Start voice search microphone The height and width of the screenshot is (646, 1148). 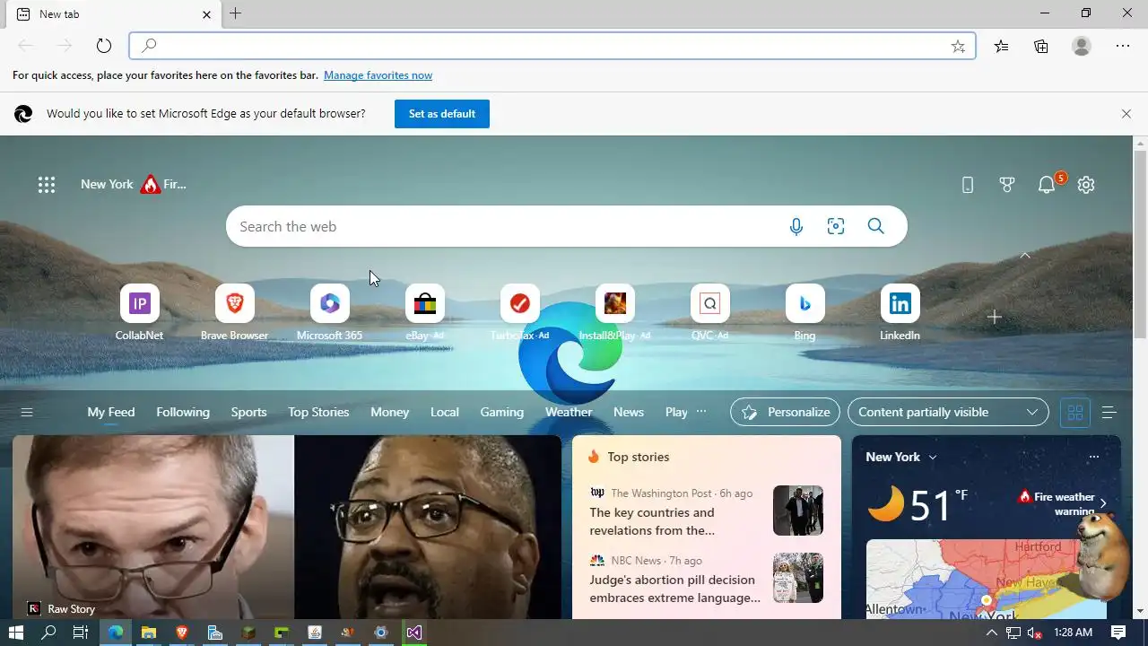point(796,226)
